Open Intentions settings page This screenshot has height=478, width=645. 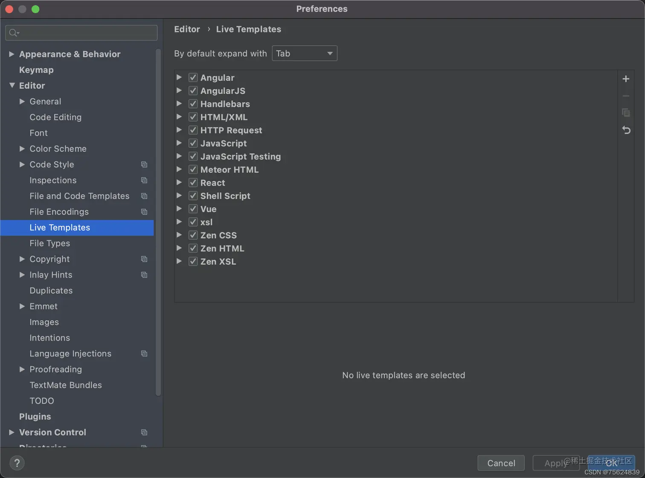coord(49,338)
